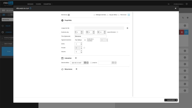Viewport: 192px width, 108px height.
Task: Add a Calendrier entry with the plus icon
Action: point(76,58)
